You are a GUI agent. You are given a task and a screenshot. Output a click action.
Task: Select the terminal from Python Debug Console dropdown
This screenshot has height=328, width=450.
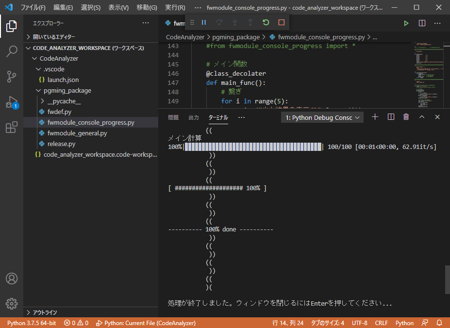(x=322, y=117)
